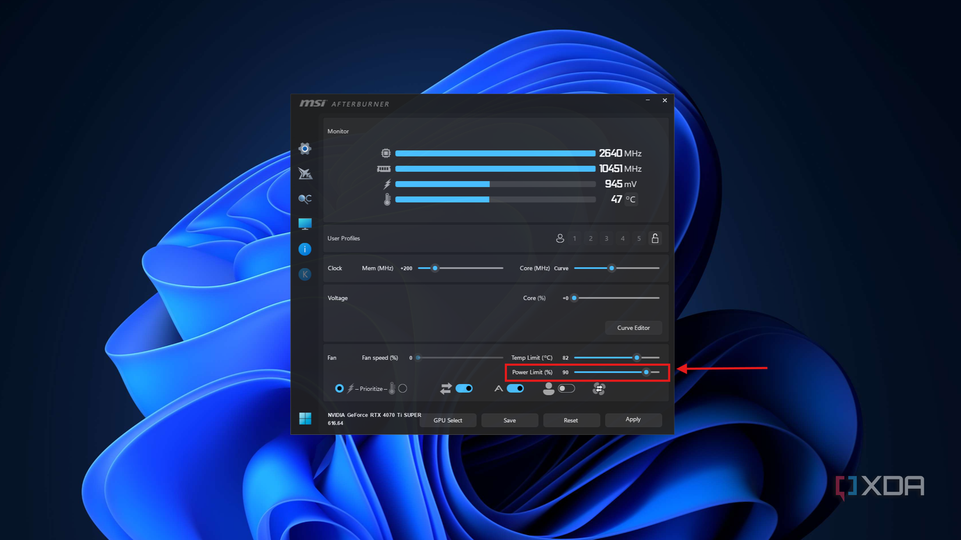961x540 pixels.
Task: Click the 2640 MHz clock bar
Action: point(496,153)
